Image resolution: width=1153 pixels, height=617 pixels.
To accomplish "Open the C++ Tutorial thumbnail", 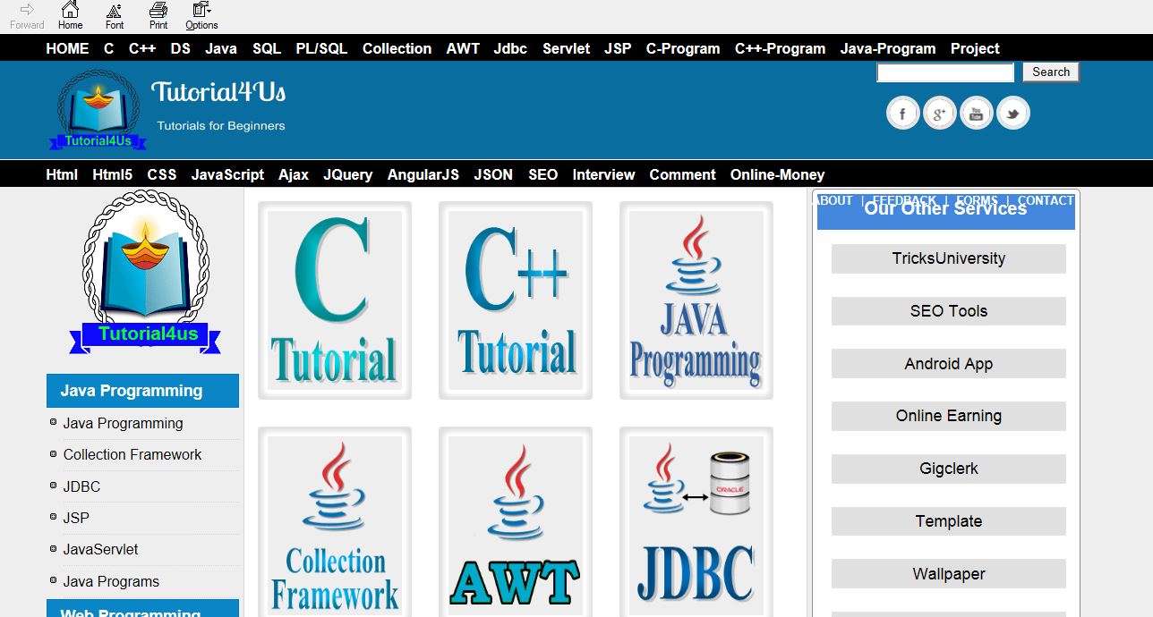I will tap(514, 300).
